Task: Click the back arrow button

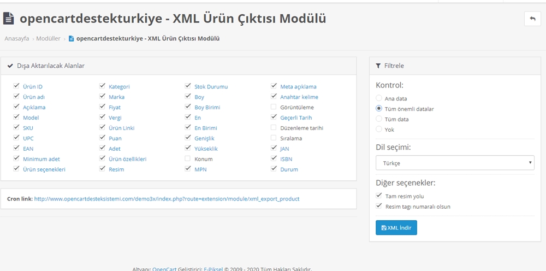Action: click(x=532, y=19)
